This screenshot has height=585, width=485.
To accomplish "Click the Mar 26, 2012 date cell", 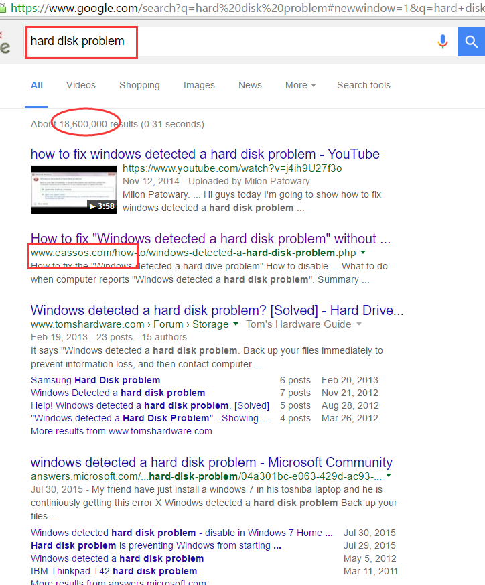I will (350, 418).
